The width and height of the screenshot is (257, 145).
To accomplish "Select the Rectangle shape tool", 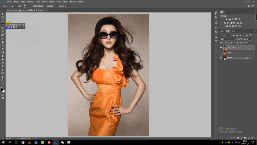I will click(x=3, y=73).
